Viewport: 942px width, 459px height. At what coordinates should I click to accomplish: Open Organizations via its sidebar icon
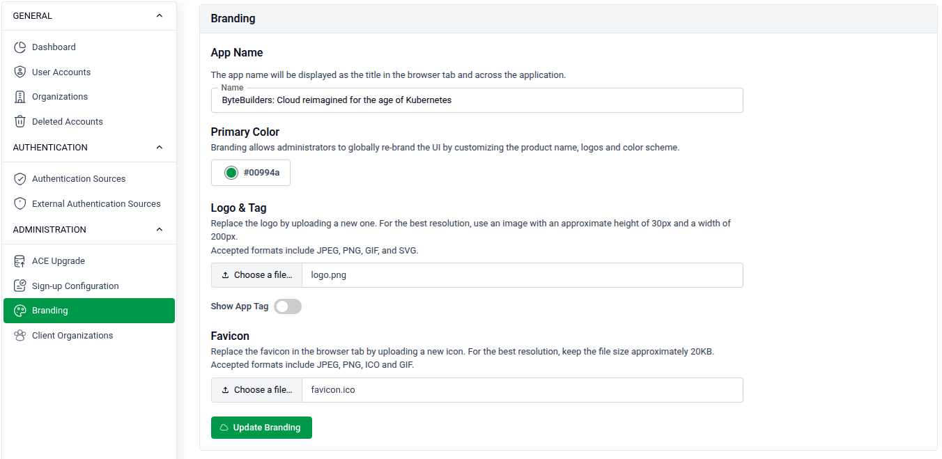coord(20,96)
